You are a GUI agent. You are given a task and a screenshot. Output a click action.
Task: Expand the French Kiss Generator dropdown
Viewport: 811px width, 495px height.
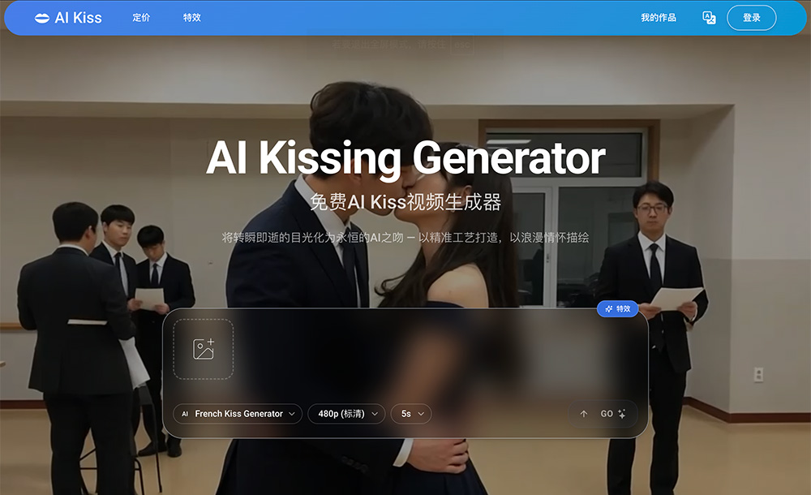coord(238,414)
